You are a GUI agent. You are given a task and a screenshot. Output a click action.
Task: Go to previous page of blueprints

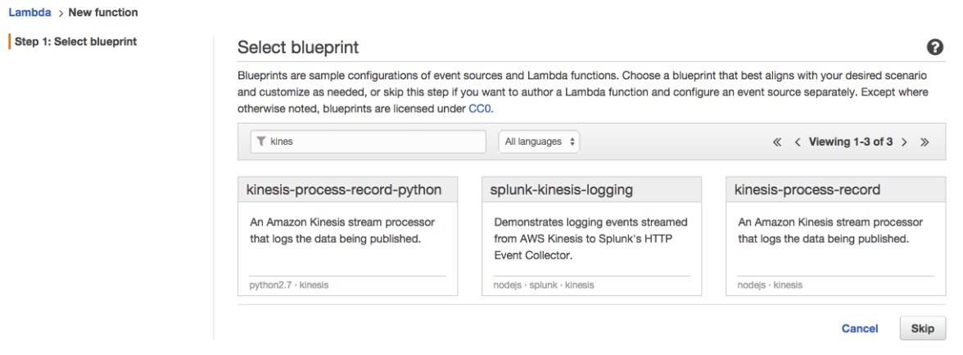point(795,142)
